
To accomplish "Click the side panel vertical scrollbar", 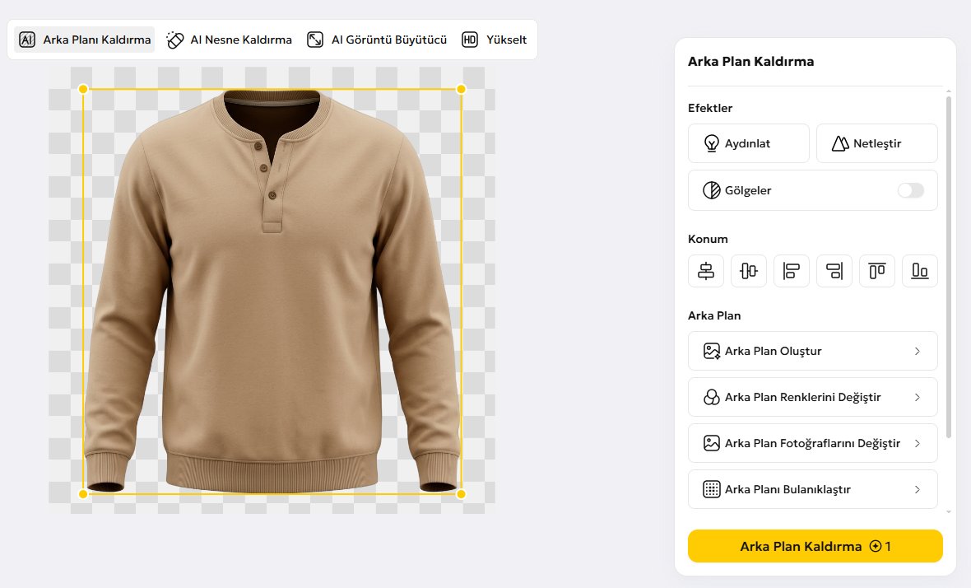I will (x=949, y=267).
